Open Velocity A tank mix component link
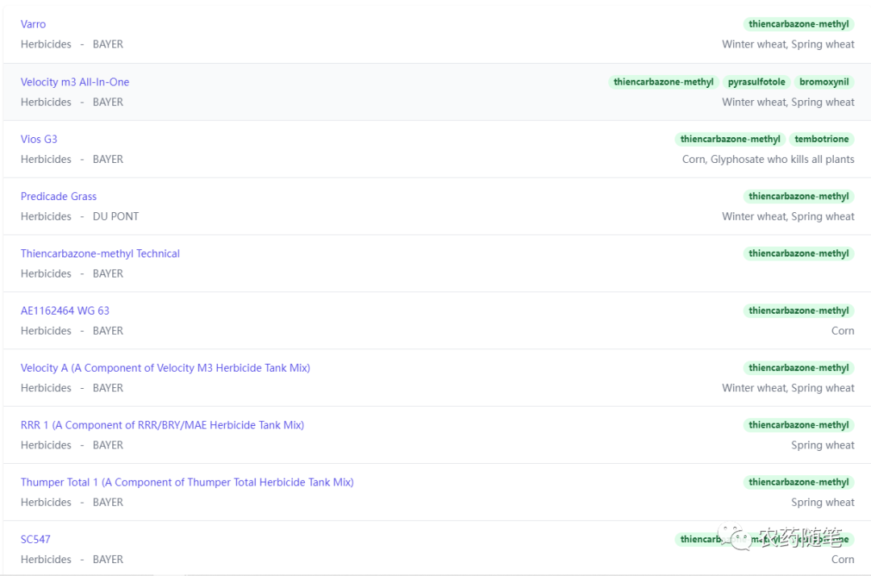The height and width of the screenshot is (576, 871). [165, 368]
